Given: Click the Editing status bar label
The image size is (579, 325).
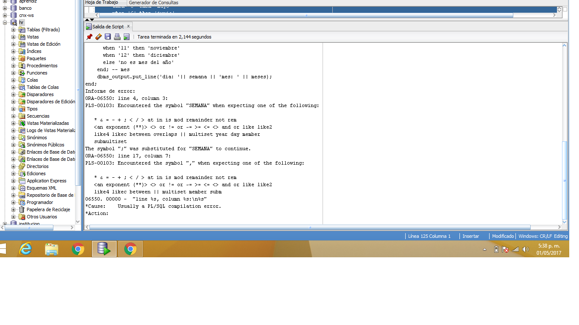Looking at the screenshot, I should [561, 236].
